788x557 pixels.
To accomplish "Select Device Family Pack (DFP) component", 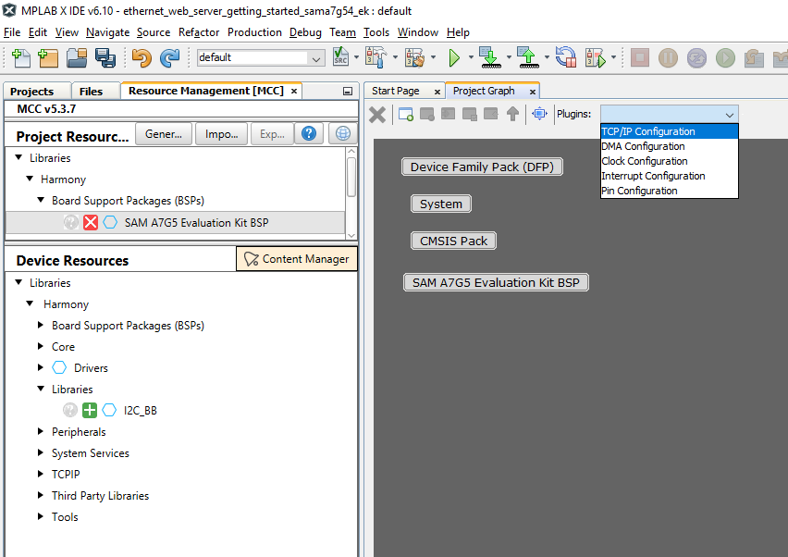I will click(482, 167).
